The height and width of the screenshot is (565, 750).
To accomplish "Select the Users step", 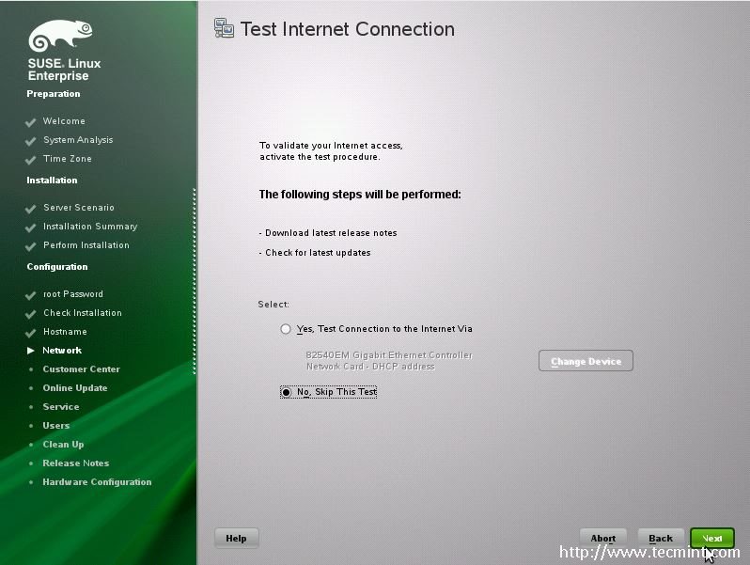I will click(x=56, y=425).
